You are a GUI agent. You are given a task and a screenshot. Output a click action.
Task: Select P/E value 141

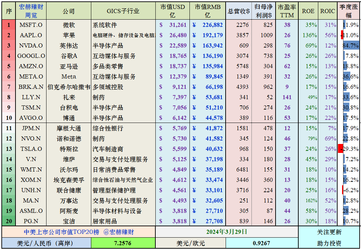pyautogui.click(x=287, y=97)
